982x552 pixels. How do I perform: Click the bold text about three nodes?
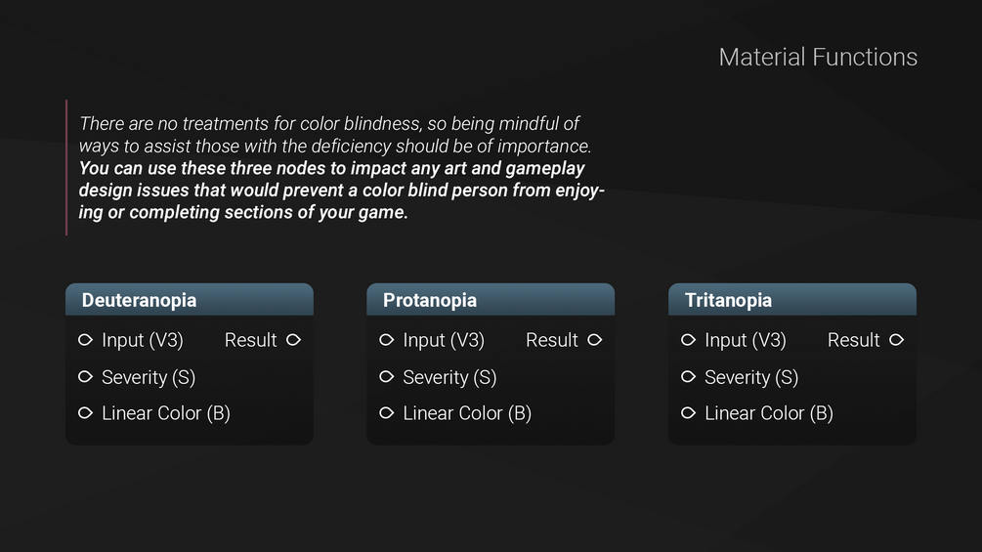click(x=341, y=191)
